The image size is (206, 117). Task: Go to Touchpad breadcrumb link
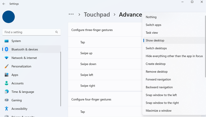click(x=97, y=14)
